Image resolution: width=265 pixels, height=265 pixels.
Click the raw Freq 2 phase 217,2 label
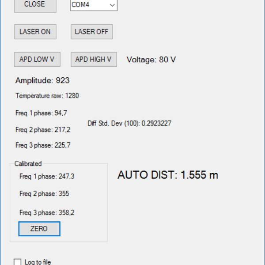click(x=43, y=130)
